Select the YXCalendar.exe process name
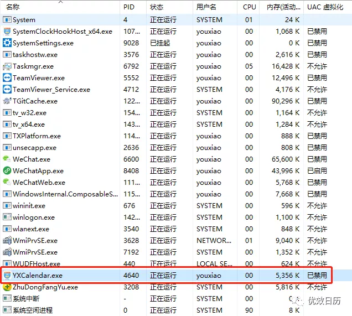This screenshot has width=352, height=316. pos(38,276)
